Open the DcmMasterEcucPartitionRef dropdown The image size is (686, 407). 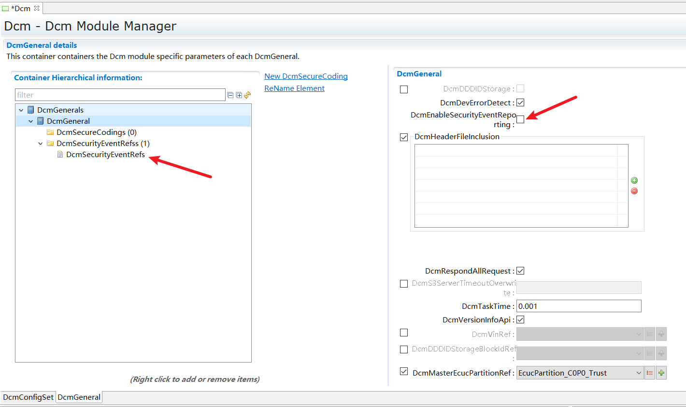(638, 373)
